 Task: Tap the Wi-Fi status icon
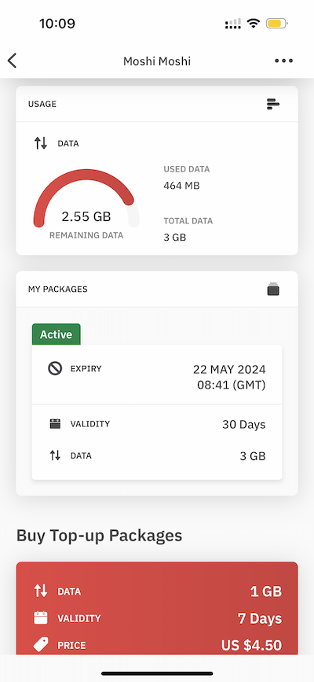[253, 24]
